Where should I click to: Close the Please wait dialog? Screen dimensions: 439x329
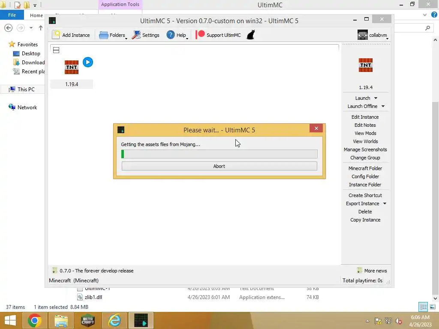click(x=316, y=128)
